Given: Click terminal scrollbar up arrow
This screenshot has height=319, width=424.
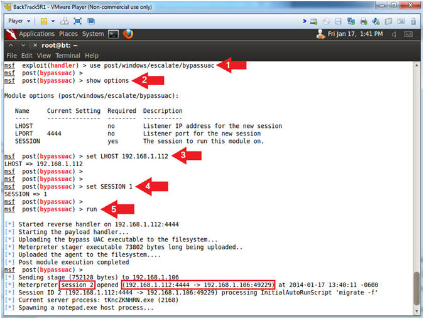Looking at the screenshot, I should click(416, 65).
